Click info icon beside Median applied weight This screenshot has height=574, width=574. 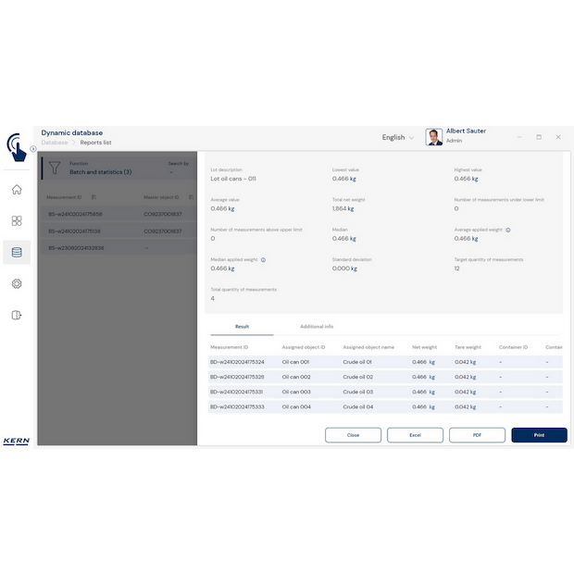[264, 260]
